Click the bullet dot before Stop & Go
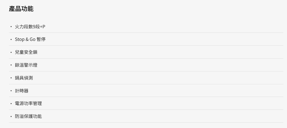 tap(11, 39)
